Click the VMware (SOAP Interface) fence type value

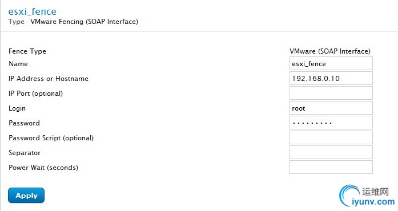[x=330, y=51]
